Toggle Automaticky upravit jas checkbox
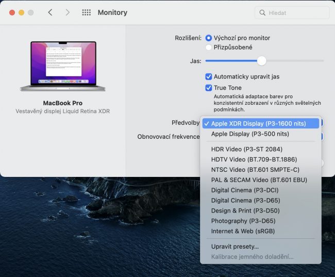The image size is (335, 277). point(209,76)
